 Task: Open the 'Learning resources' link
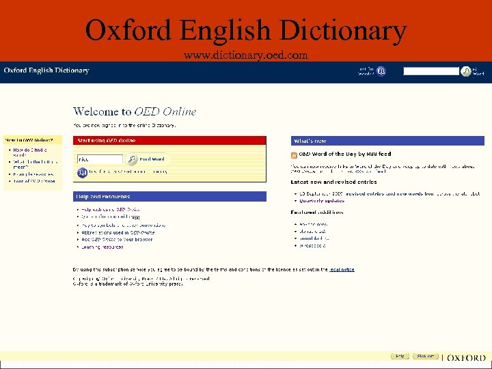[102, 247]
